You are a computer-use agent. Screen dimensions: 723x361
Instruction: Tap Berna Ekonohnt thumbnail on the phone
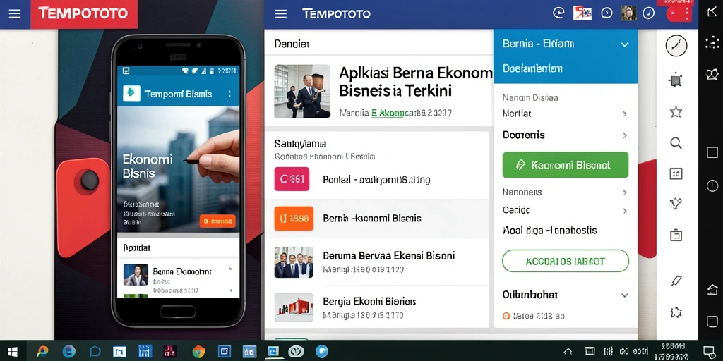(136, 274)
